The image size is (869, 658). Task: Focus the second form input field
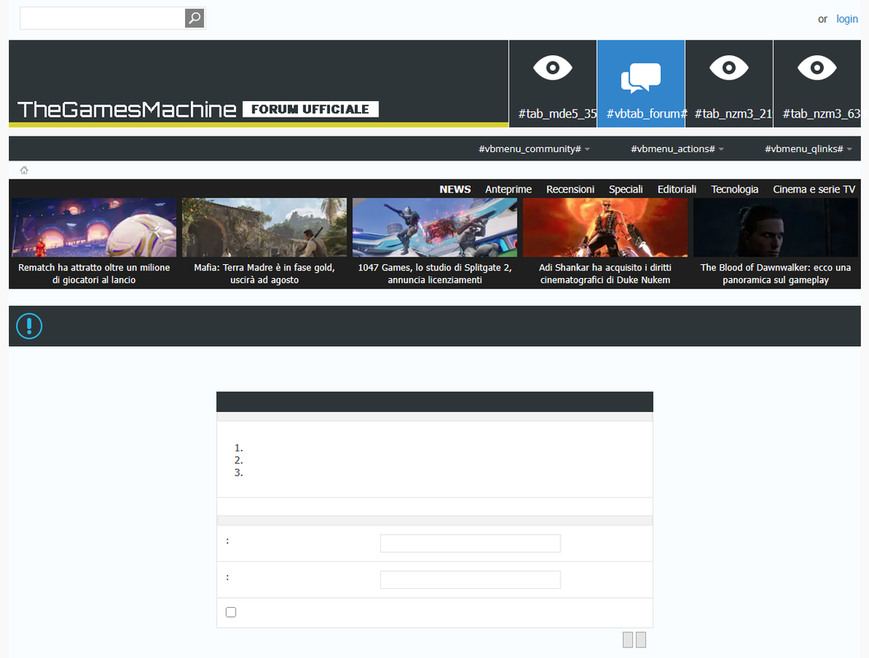pos(471,580)
